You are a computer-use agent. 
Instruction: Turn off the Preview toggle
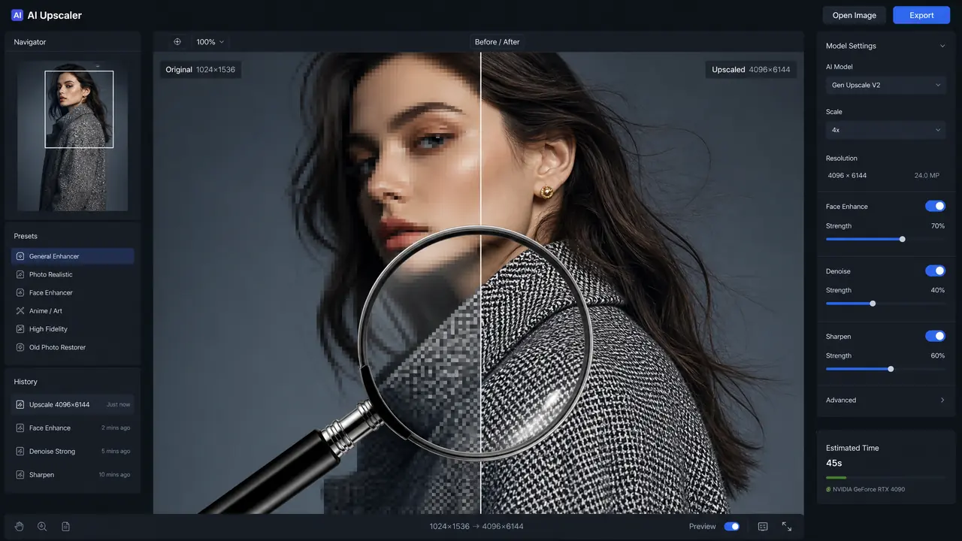pyautogui.click(x=731, y=527)
